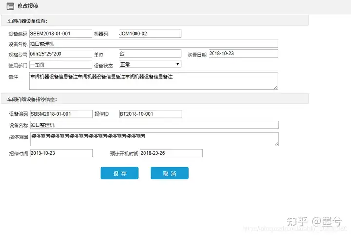Click the 报停原因 textarea resize handle
351x236 pixels.
(277, 144)
